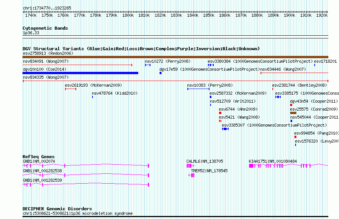The height and width of the screenshot is (219, 339).
Task: Select the nsv478764 Kidd2010 label
Action: point(115,93)
